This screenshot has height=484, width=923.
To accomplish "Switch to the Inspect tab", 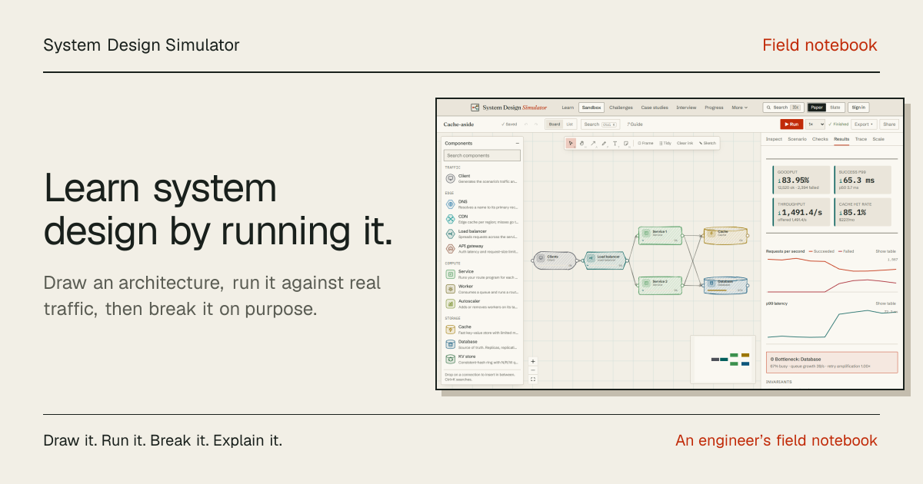I will click(x=774, y=139).
